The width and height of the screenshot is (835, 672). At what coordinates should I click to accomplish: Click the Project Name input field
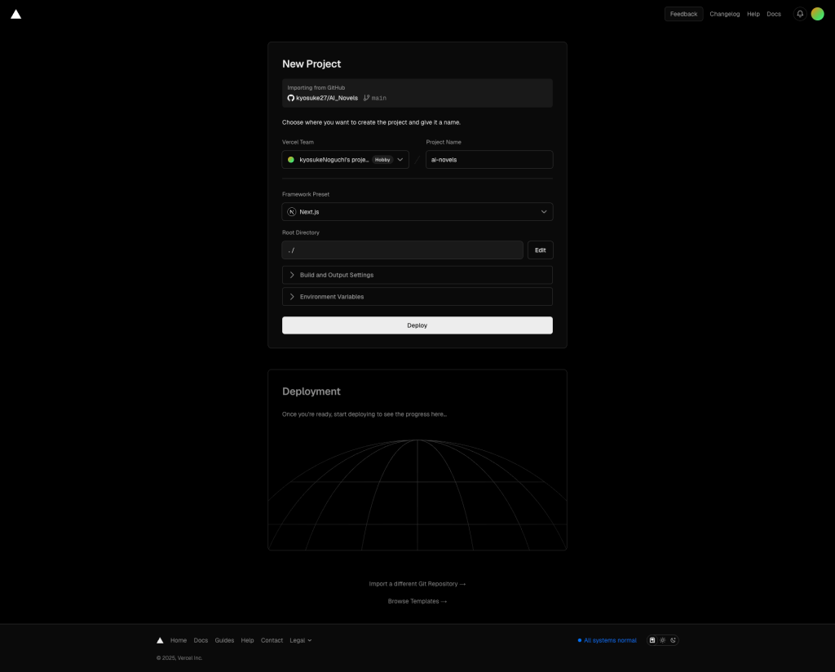click(x=488, y=160)
